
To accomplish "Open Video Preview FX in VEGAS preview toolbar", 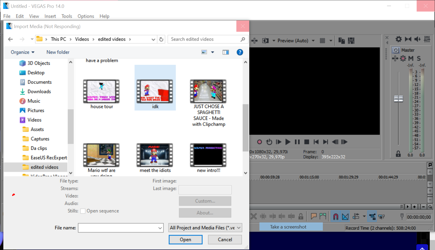I will point(254,41).
